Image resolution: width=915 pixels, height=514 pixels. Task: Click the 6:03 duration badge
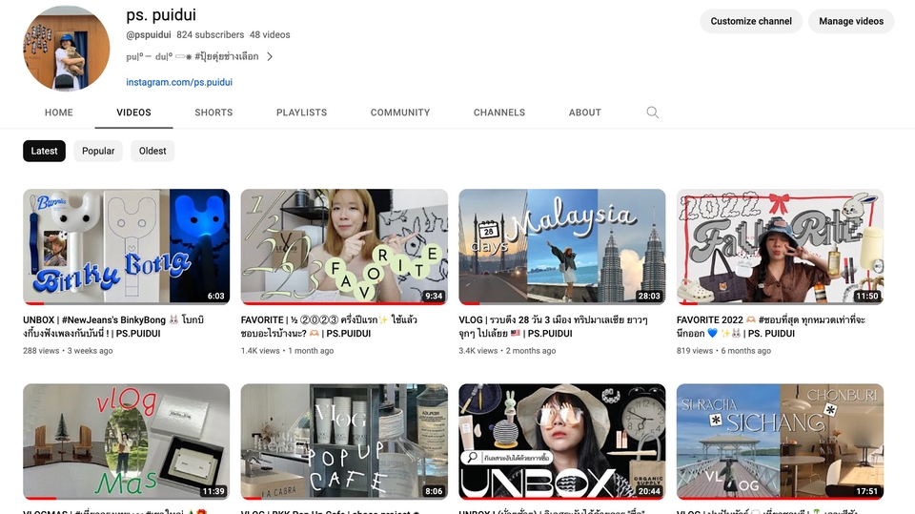pyautogui.click(x=216, y=297)
